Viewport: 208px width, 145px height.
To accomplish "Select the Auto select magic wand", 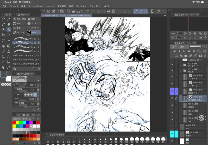I will pyautogui.click(x=9, y=41).
